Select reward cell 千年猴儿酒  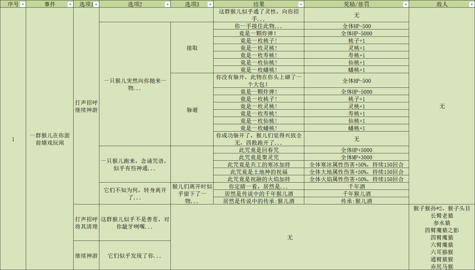pos(356,193)
